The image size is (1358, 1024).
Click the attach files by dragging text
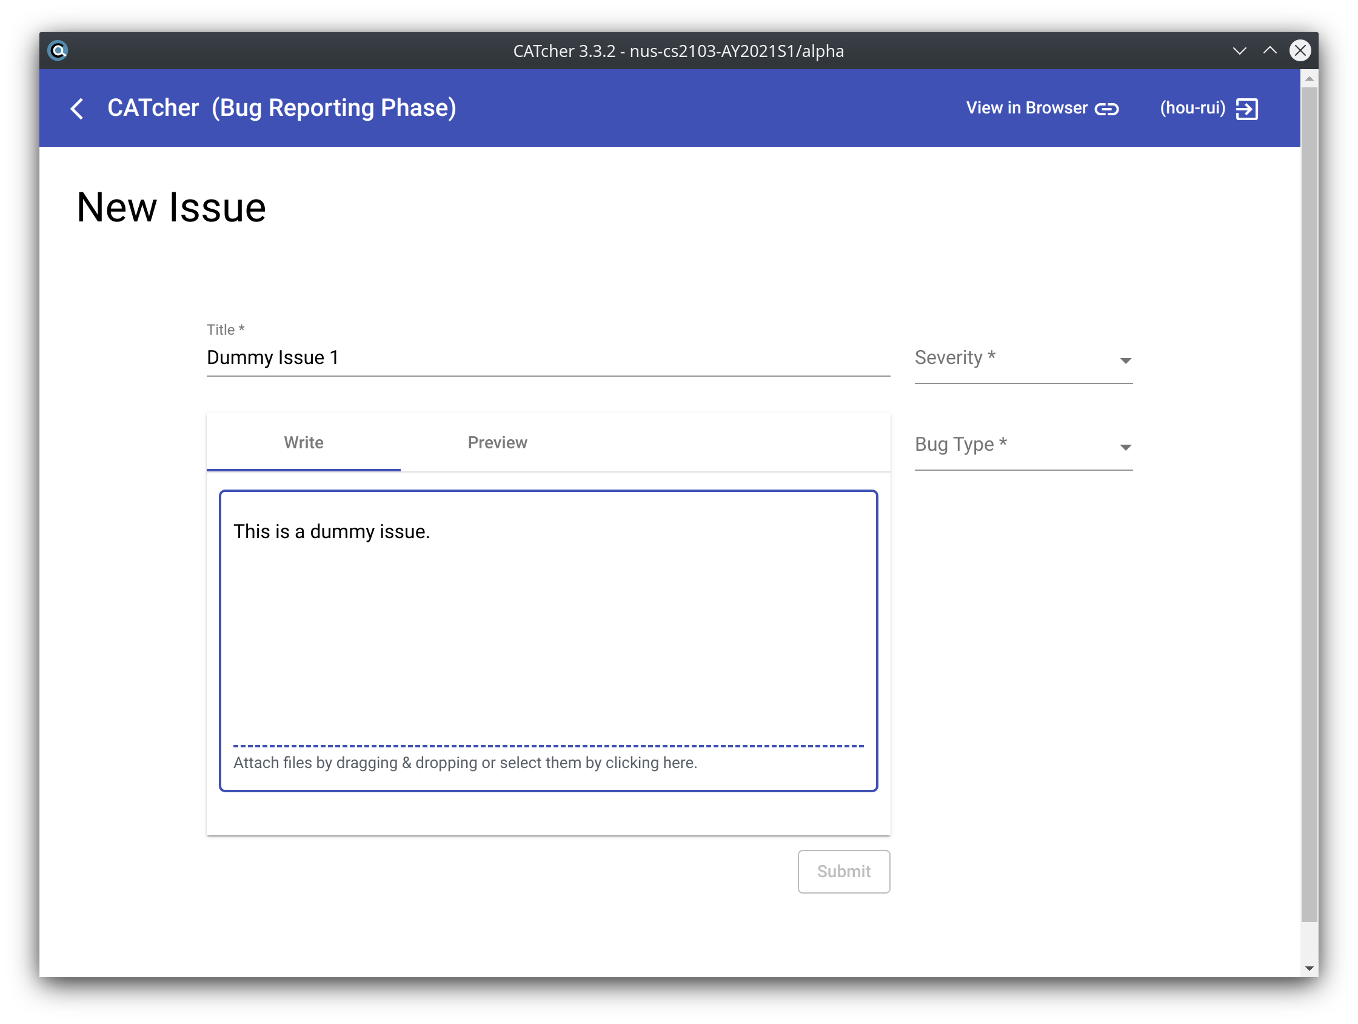tap(465, 763)
